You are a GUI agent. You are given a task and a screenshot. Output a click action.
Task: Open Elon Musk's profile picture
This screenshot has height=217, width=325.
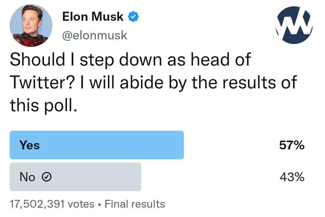click(x=31, y=26)
